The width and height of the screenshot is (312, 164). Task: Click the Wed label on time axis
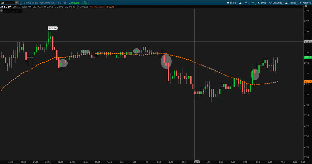[109, 162]
